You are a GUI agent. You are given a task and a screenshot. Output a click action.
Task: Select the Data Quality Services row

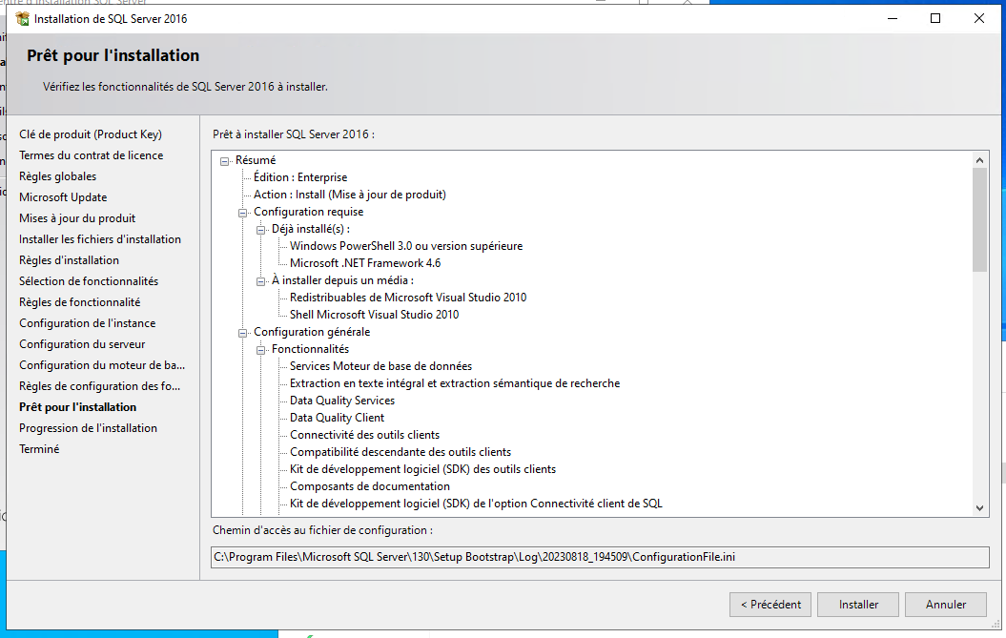pyautogui.click(x=342, y=401)
